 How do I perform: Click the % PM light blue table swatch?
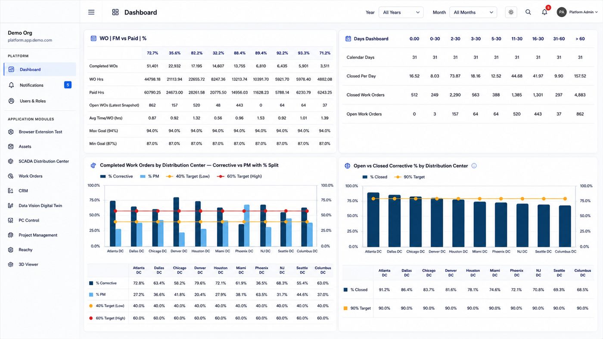pos(91,295)
